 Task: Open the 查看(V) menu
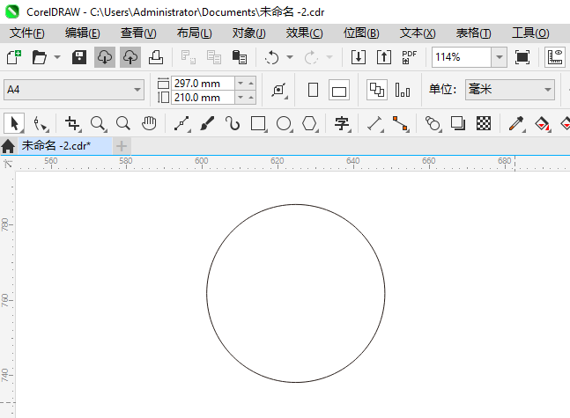(x=138, y=33)
